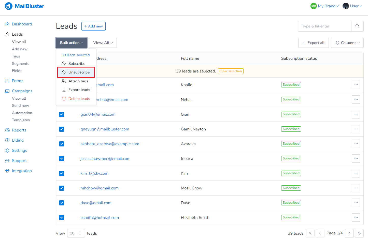The image size is (368, 239).
Task: Open the My Brand dropdown
Action: pos(325,6)
